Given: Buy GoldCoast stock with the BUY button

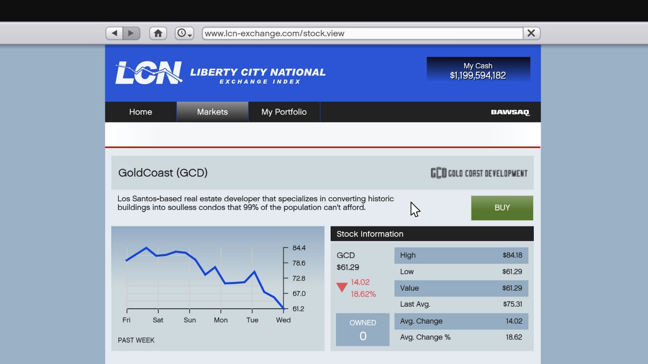Looking at the screenshot, I should coord(502,208).
